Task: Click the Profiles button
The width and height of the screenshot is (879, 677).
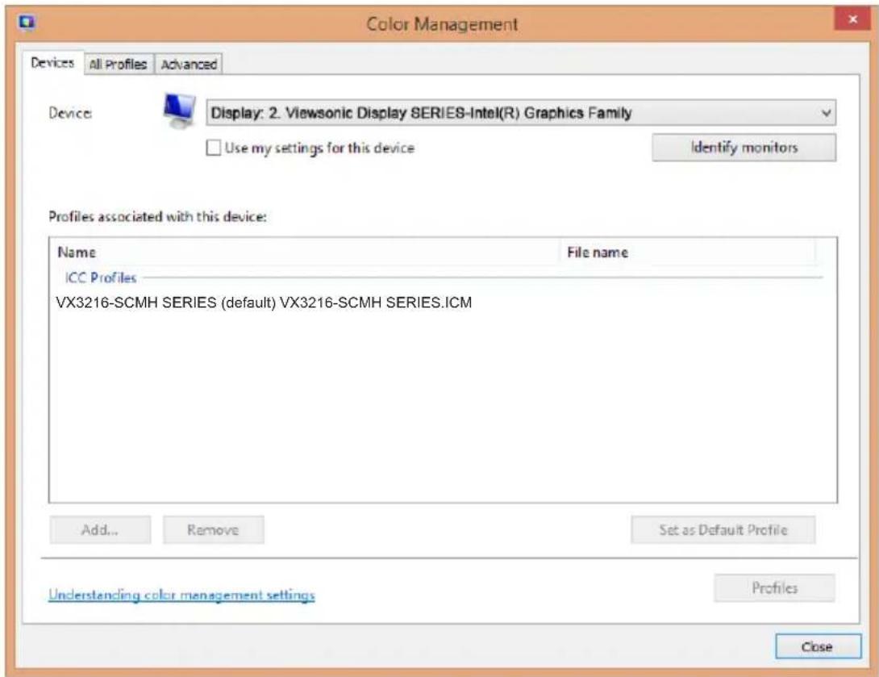Action: [x=774, y=587]
